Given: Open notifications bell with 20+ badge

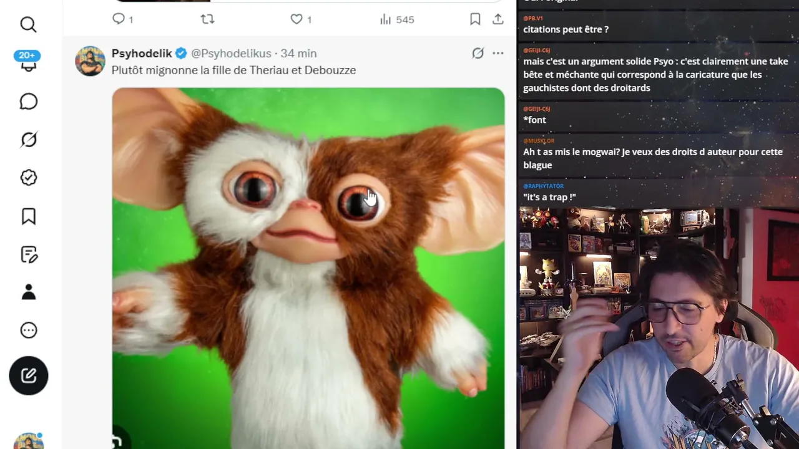Looking at the screenshot, I should [27, 61].
